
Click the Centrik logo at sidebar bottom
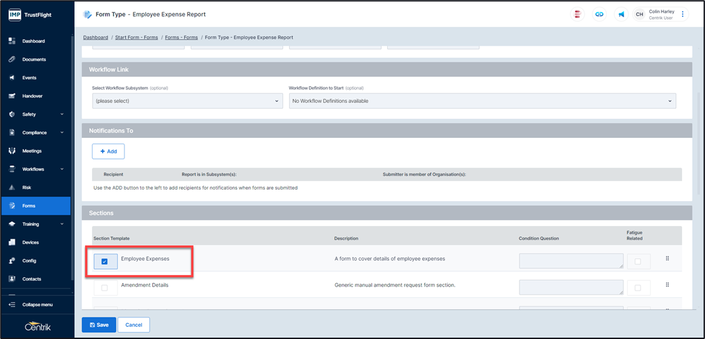(38, 327)
